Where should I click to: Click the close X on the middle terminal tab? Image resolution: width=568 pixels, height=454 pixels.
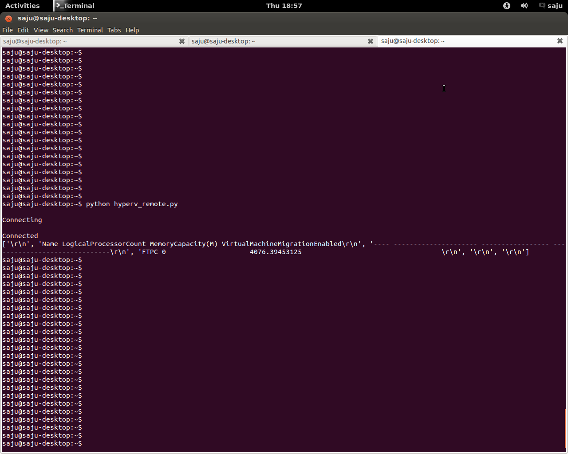371,41
